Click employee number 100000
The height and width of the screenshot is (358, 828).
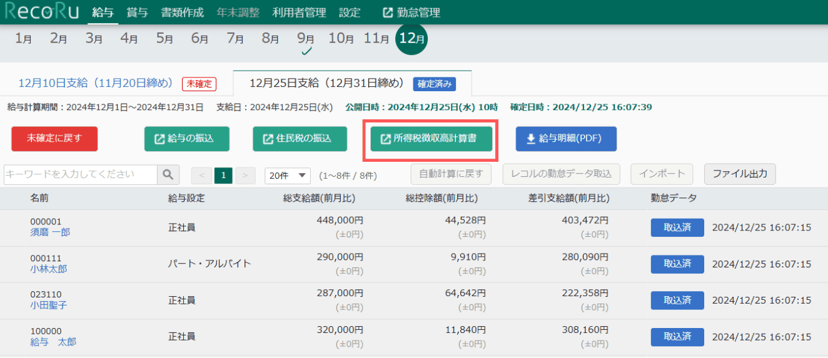[46, 331]
